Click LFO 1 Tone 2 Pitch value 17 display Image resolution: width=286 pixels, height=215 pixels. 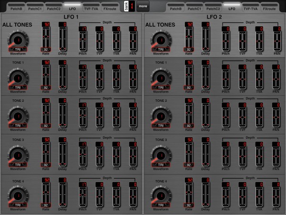pos(82,105)
